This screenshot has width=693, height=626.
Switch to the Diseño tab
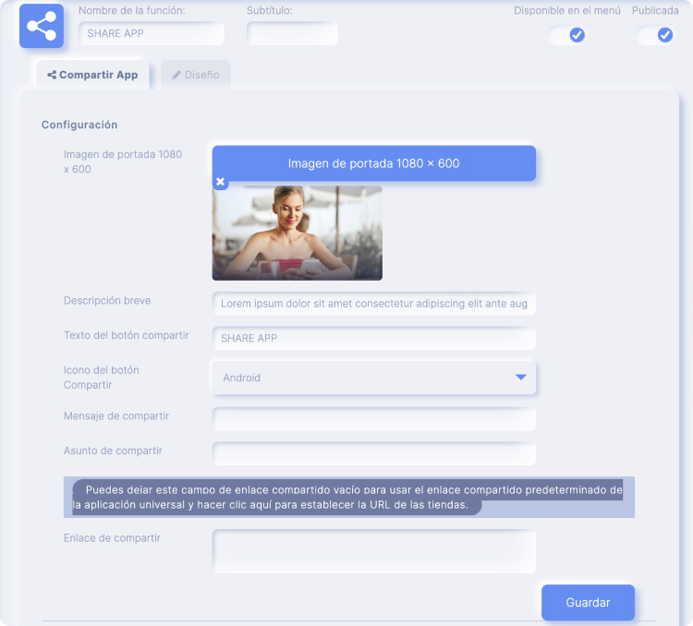point(196,75)
